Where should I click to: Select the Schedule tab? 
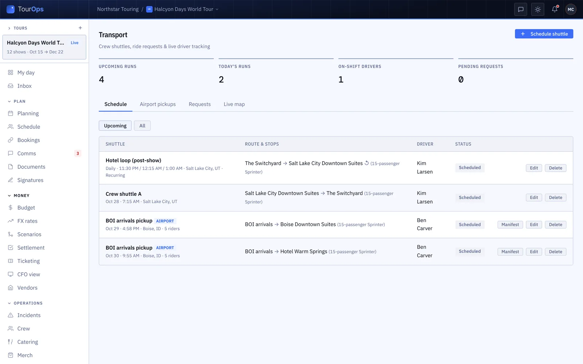[116, 104]
